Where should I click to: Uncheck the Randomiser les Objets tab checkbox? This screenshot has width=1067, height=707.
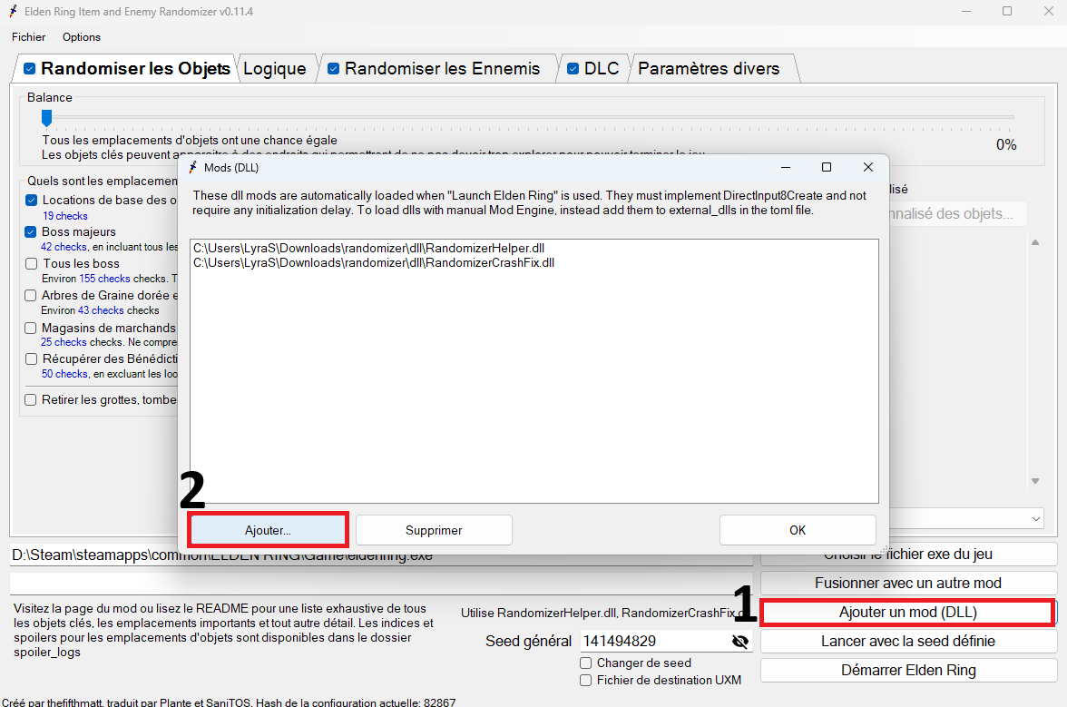click(29, 69)
